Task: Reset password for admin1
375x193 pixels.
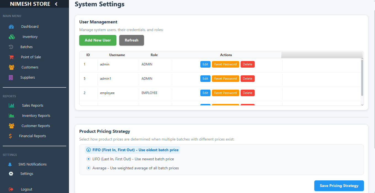Action: pyautogui.click(x=225, y=79)
